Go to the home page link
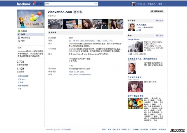Image resolution: width=187 pixels, height=133 pixels. (x=160, y=4)
